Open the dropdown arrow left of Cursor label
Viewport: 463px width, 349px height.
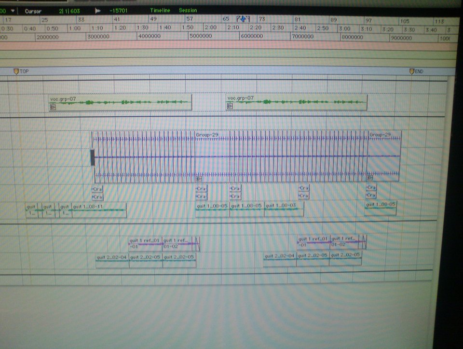click(x=13, y=11)
